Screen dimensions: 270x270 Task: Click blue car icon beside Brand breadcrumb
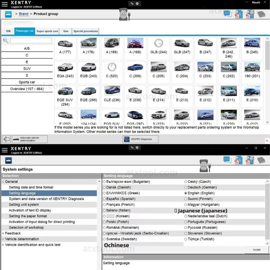(x=8, y=14)
